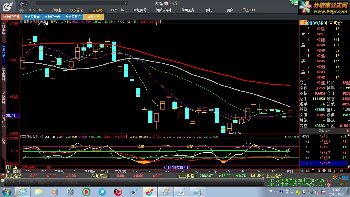This screenshot has height=197, width=350.
Task: Open the 其他 indicators option at bar end
Action: click(290, 171)
